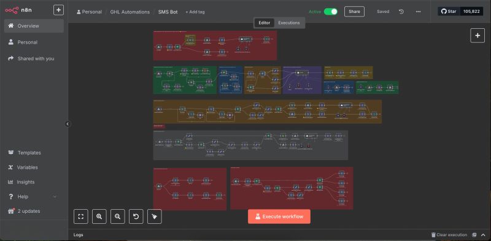This screenshot has width=491, height=241.
Task: Click the Saved status text
Action: (x=383, y=12)
